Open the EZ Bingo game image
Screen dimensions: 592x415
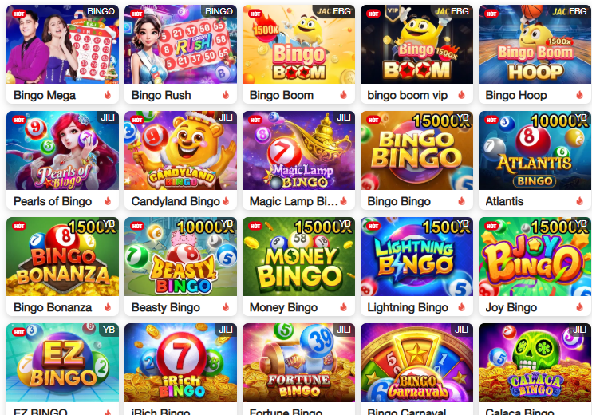pyautogui.click(x=63, y=362)
